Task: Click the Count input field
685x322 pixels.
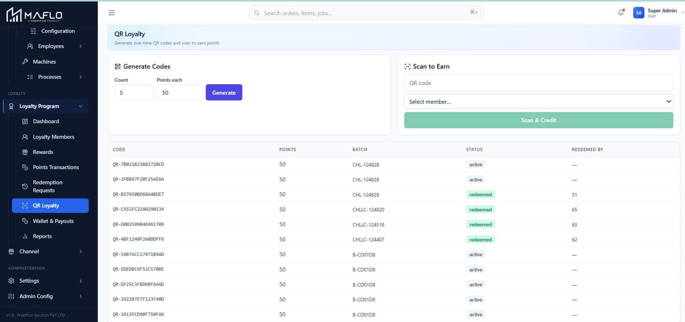Action: click(134, 92)
